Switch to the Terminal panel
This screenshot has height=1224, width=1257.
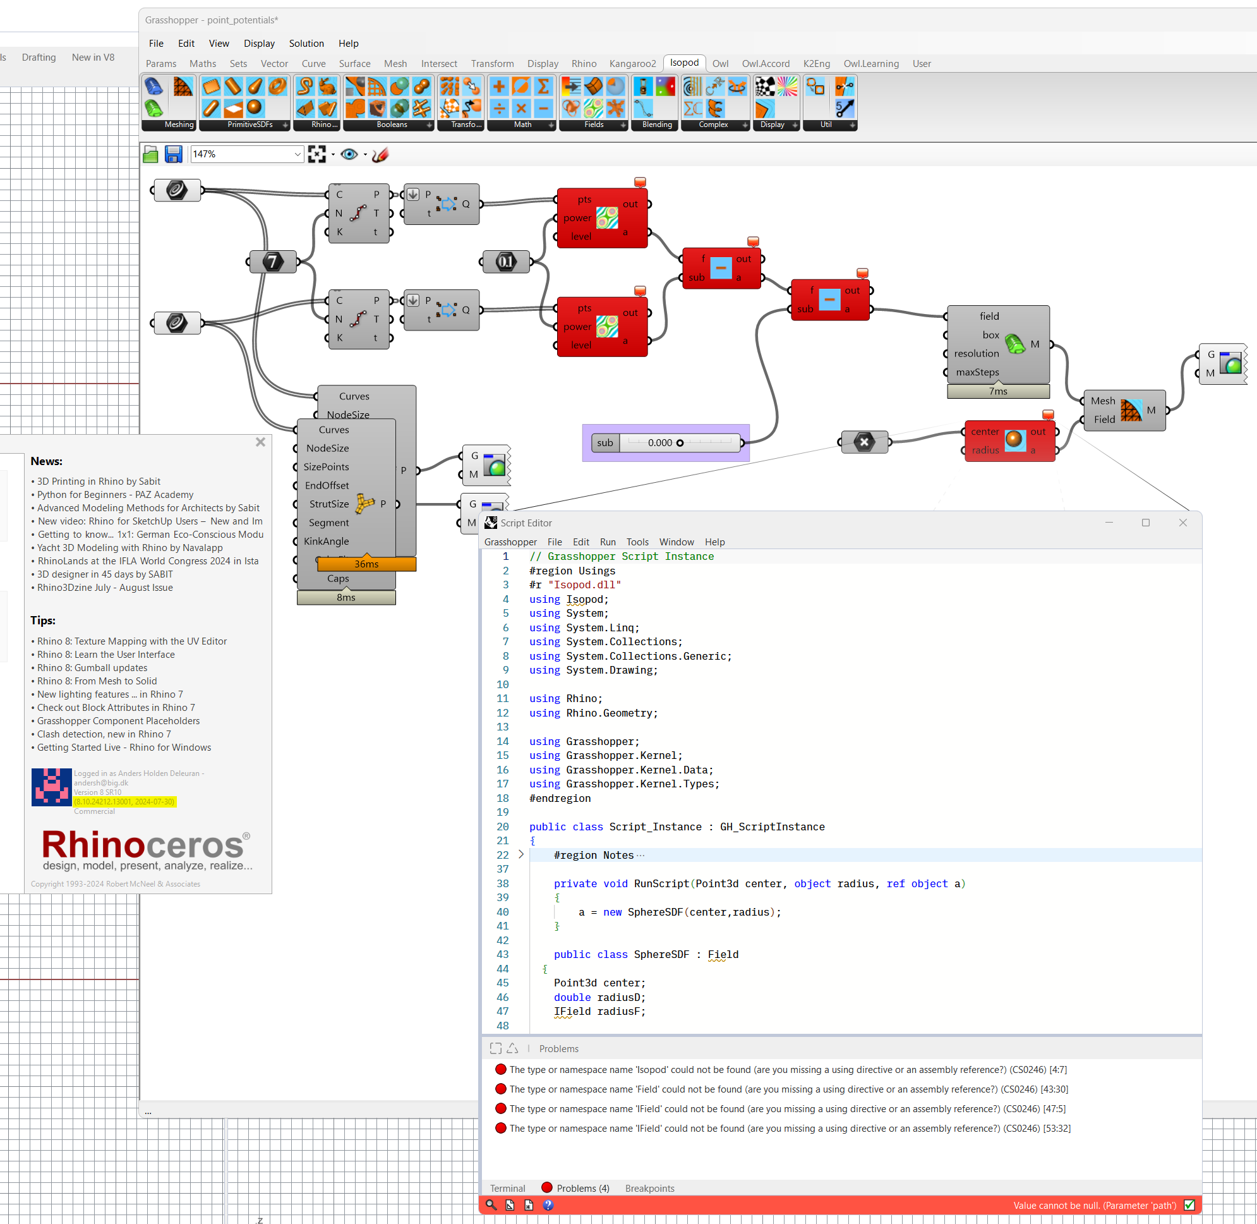pos(507,1188)
